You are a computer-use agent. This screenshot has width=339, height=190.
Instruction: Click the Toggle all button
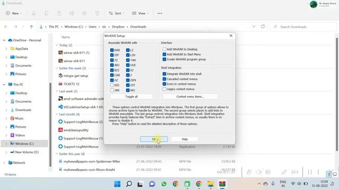click(x=131, y=97)
